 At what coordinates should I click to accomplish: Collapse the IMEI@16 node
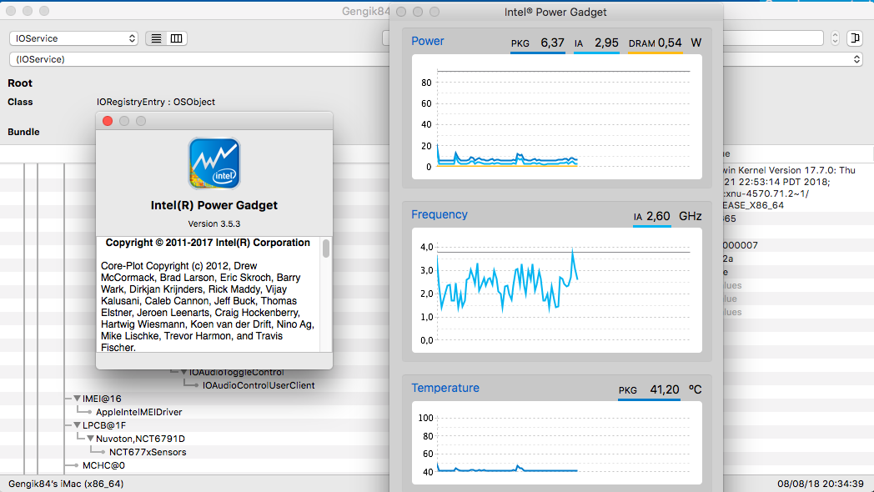pyautogui.click(x=77, y=399)
